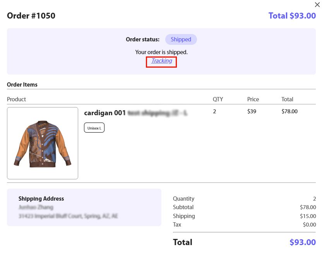Screen dimensions: 322x259
Task: Click the Total column header
Action: pos(287,99)
